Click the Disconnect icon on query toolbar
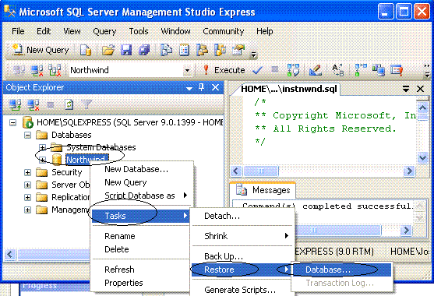This screenshot has height=296, width=434. click(37, 70)
